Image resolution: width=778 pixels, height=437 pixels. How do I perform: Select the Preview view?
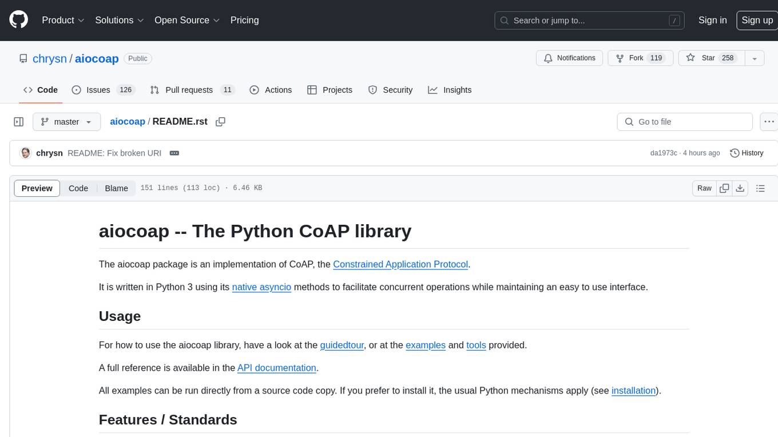[x=37, y=188]
